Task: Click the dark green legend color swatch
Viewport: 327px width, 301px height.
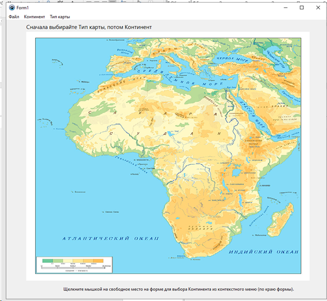Action: [48, 261]
